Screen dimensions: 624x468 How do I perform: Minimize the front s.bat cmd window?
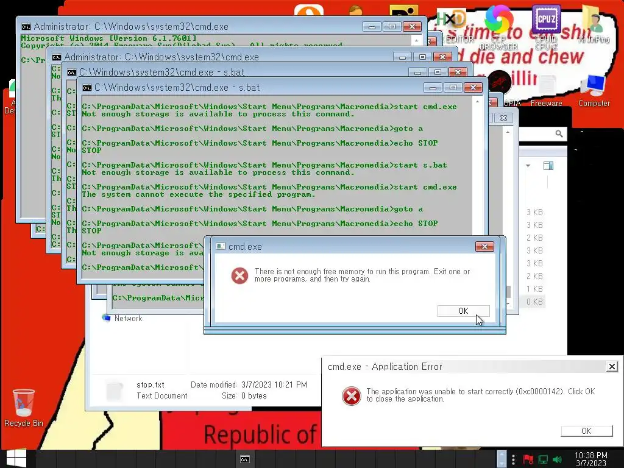[433, 87]
